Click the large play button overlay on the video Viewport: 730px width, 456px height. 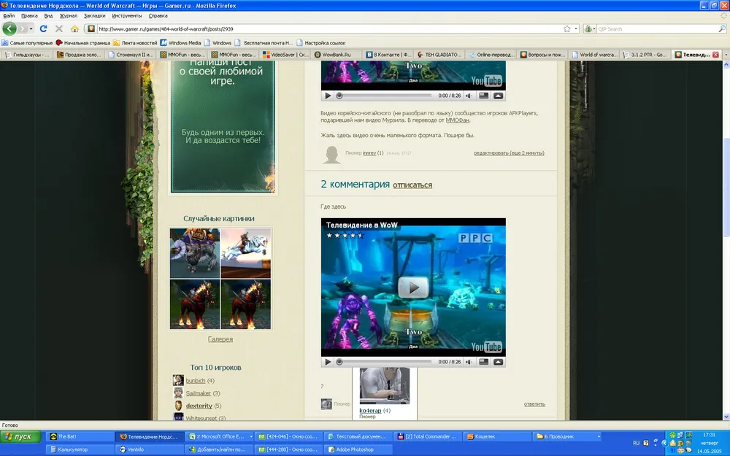[413, 287]
